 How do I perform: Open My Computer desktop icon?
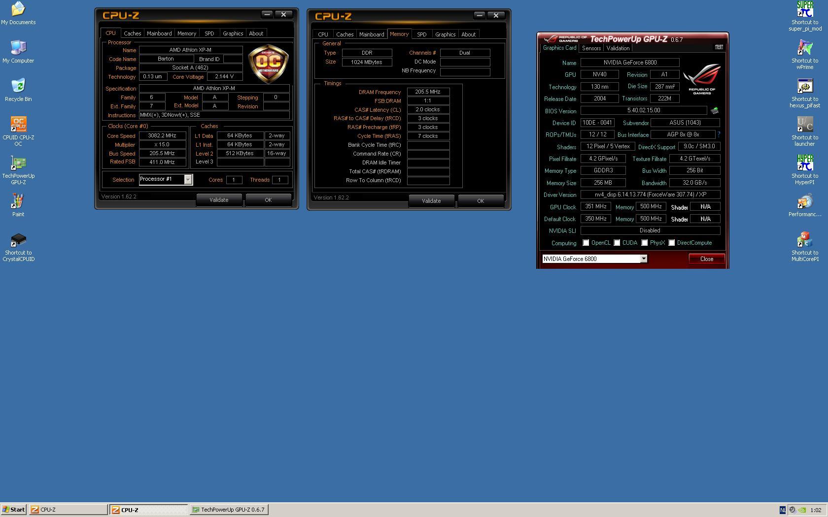[x=18, y=51]
